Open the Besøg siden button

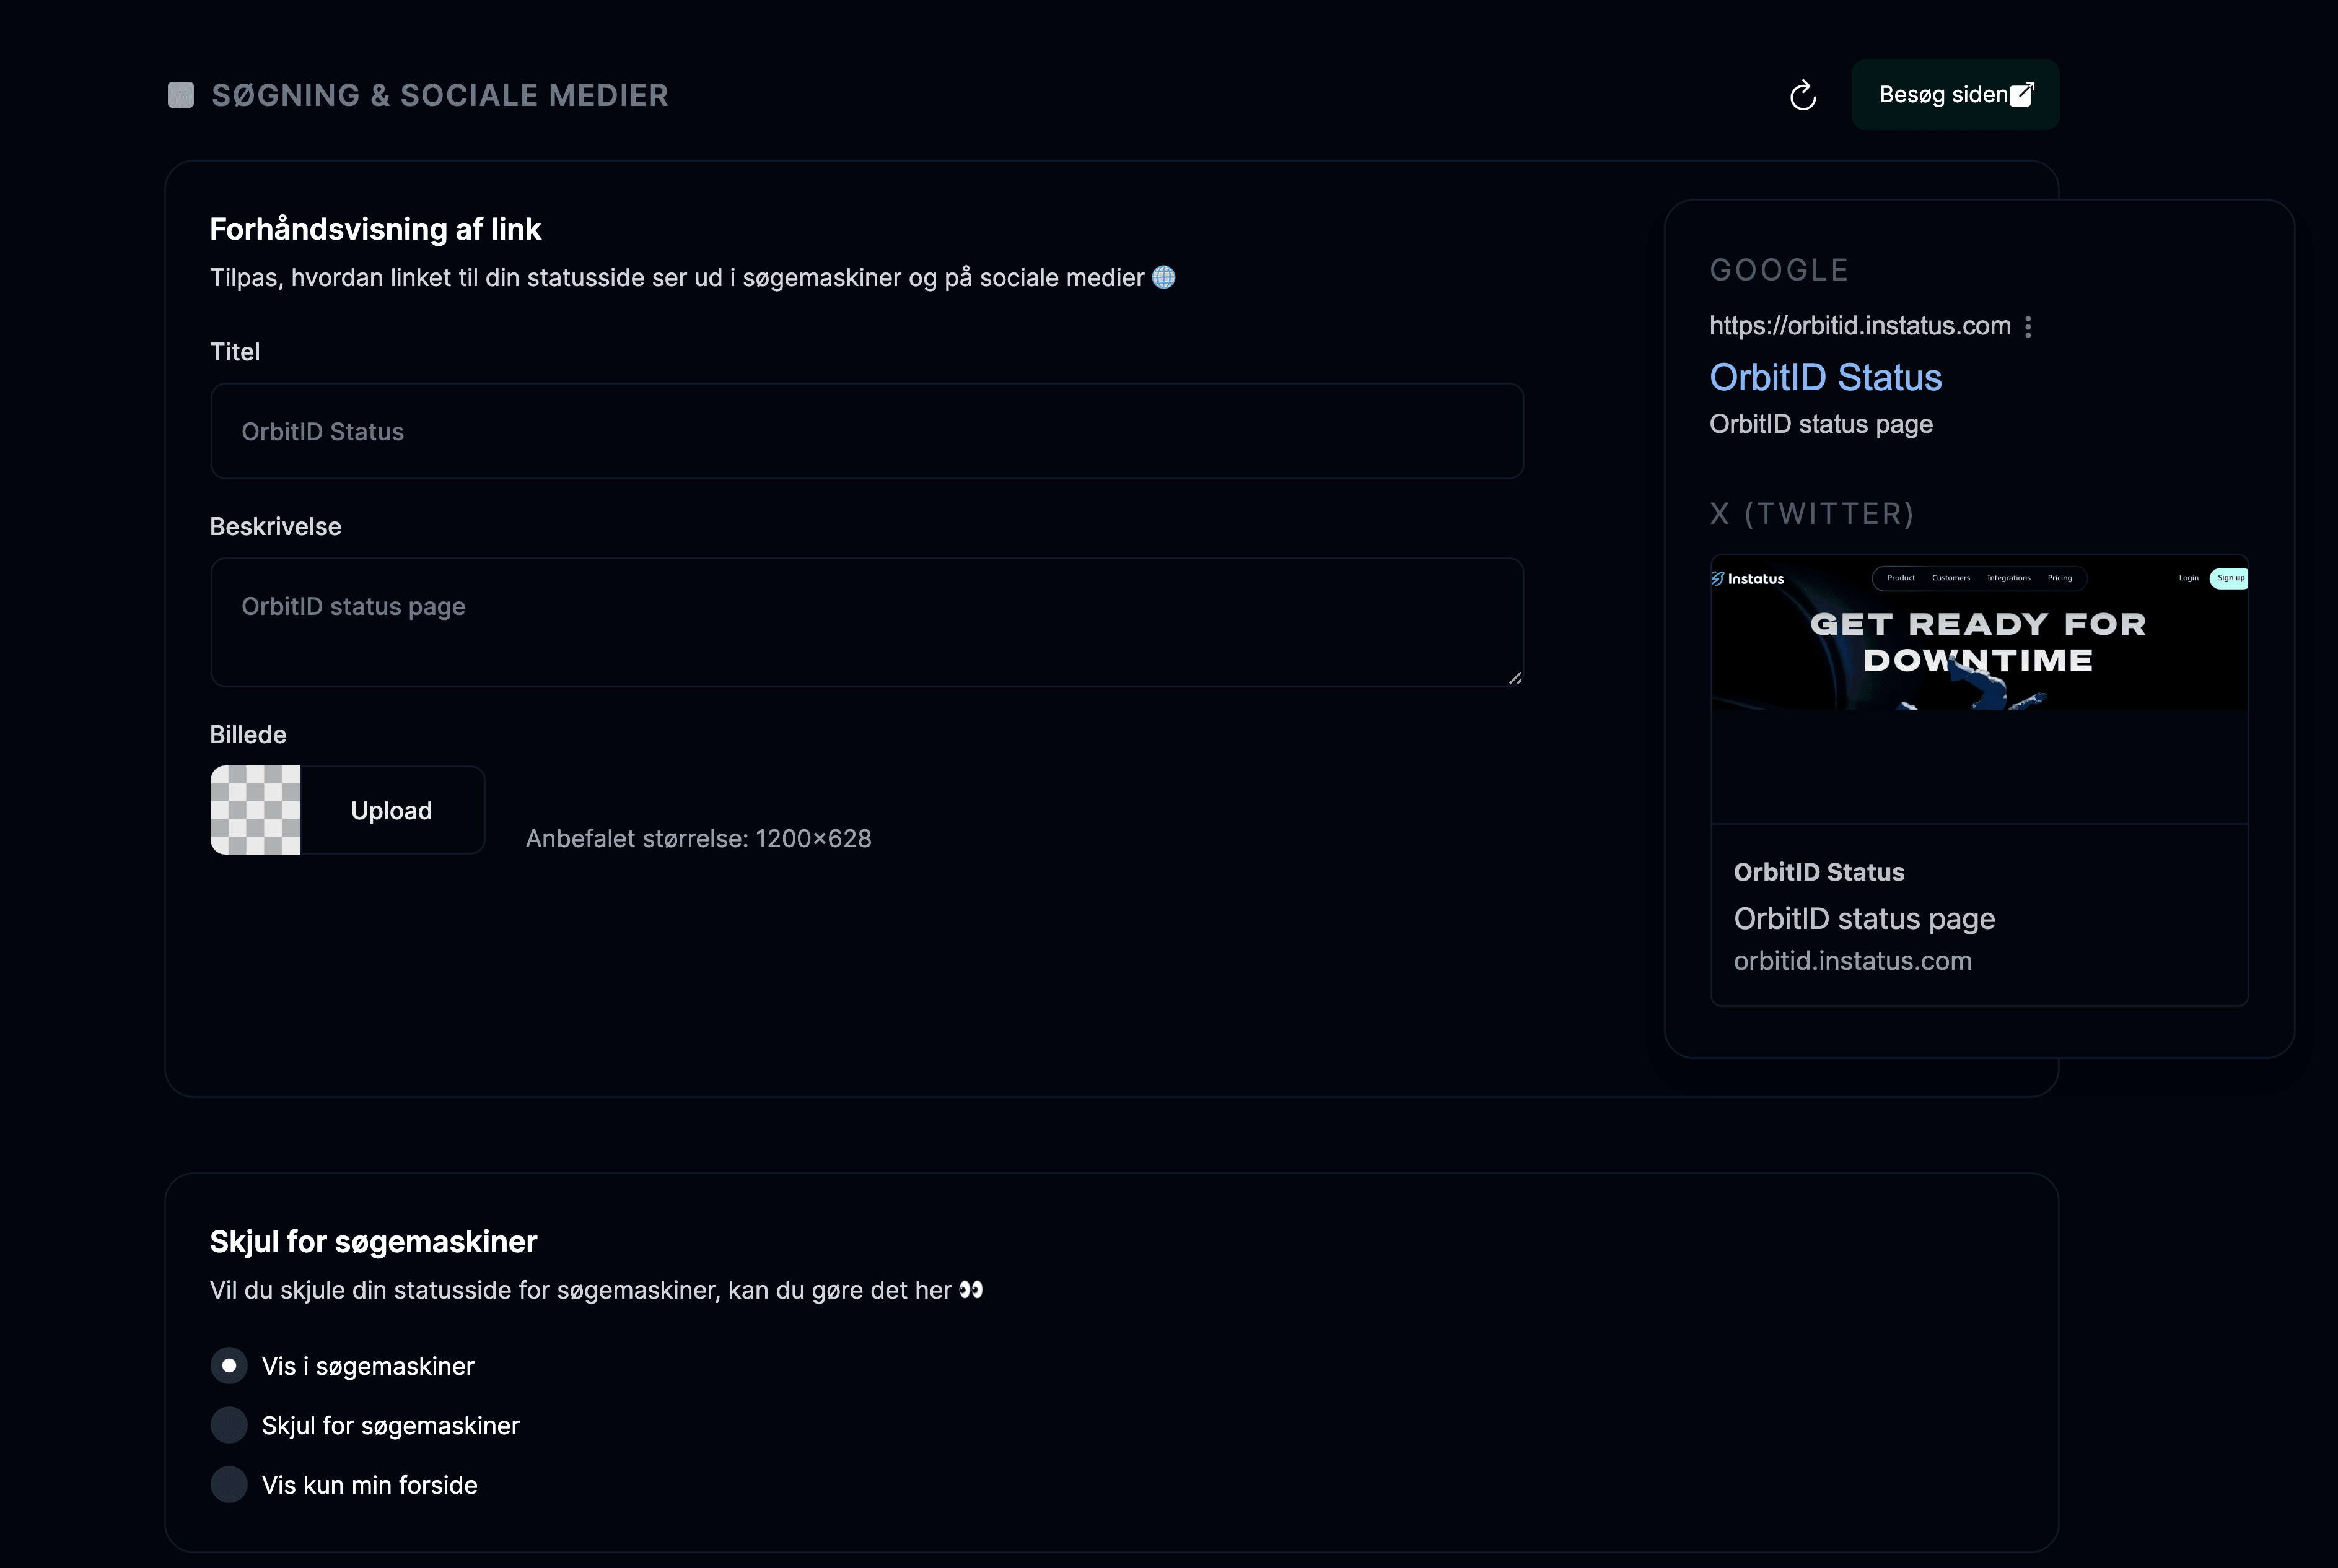tap(1955, 95)
